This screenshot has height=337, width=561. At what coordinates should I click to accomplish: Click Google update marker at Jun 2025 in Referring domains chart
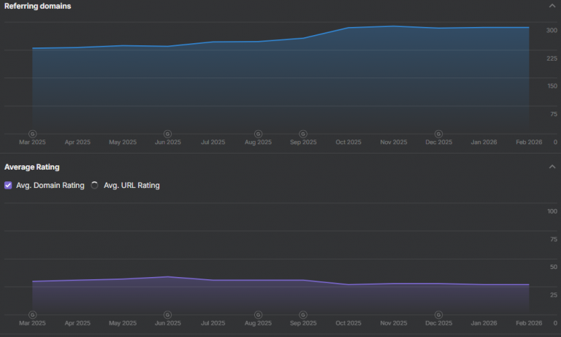(x=167, y=134)
